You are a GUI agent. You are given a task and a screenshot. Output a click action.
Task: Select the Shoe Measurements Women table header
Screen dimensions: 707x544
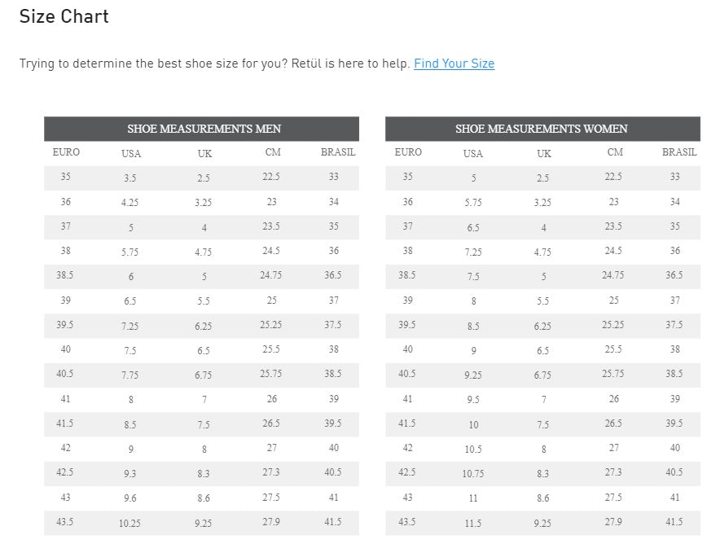[x=541, y=129]
